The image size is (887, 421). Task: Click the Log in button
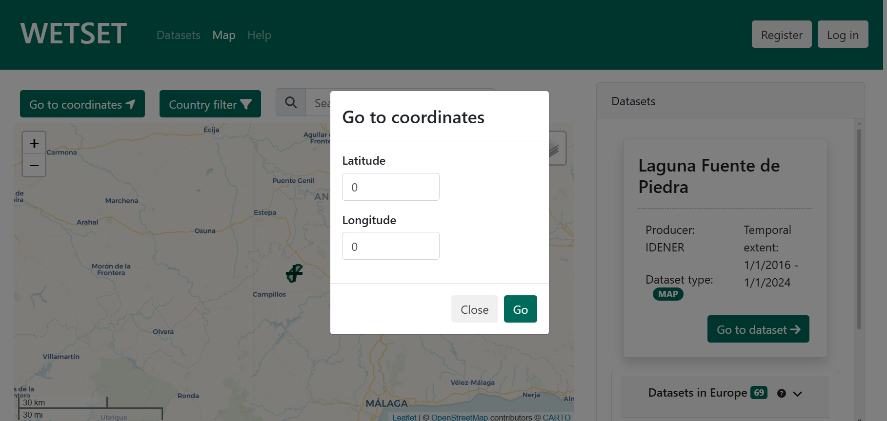843,35
